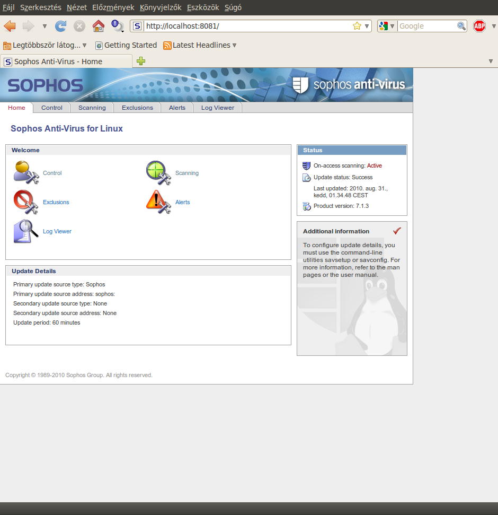Click the Stop loading button
Image resolution: width=498 pixels, height=515 pixels.
(79, 26)
